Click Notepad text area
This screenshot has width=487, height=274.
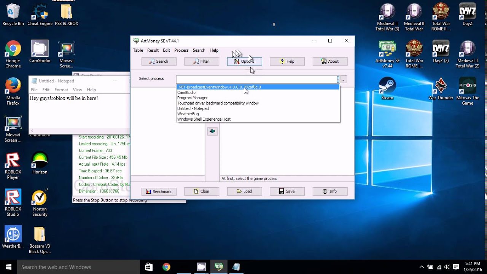point(79,111)
